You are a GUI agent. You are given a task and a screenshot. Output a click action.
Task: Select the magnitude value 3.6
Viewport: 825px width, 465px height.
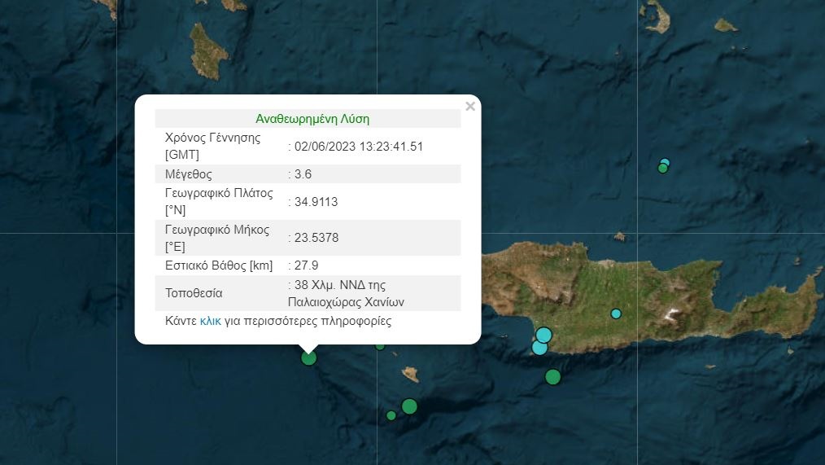pos(303,174)
